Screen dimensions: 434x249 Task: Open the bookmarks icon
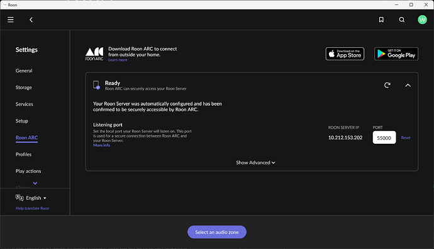pyautogui.click(x=381, y=20)
